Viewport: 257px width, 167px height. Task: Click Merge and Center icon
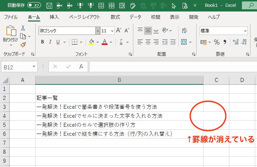point(184,42)
